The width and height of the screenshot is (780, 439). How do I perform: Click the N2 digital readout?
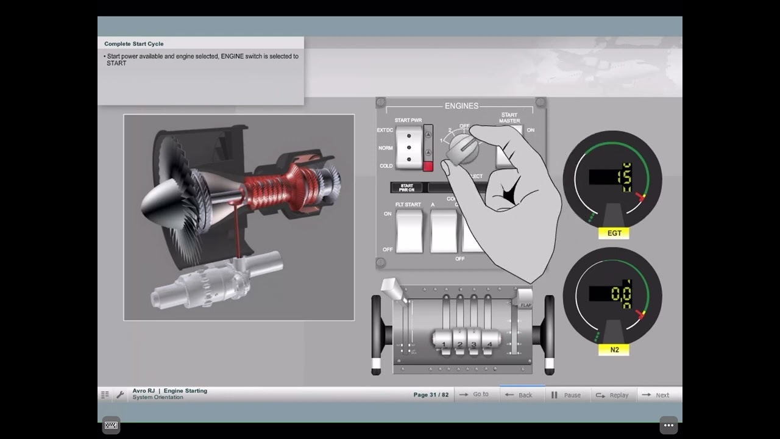611,294
